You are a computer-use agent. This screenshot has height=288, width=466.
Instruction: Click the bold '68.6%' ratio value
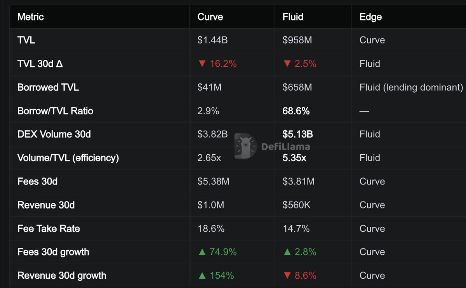(x=296, y=111)
